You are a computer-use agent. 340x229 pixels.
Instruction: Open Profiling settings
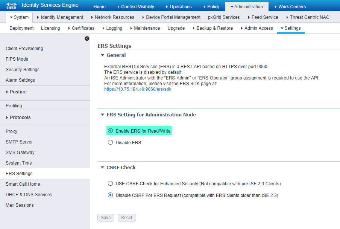tap(14, 106)
